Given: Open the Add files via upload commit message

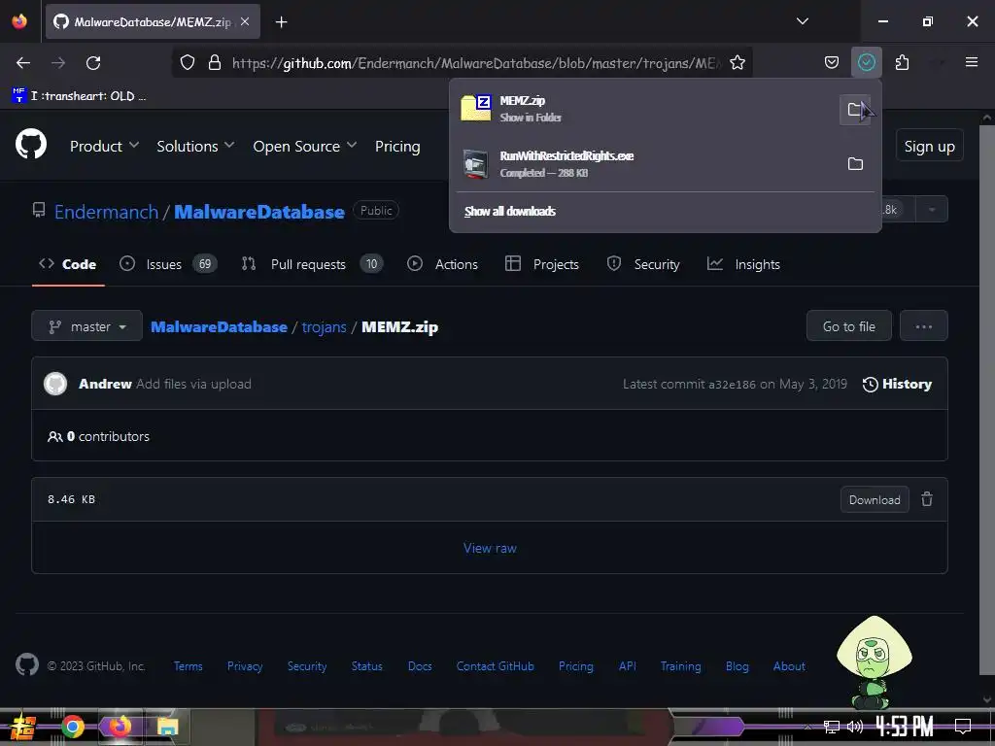Looking at the screenshot, I should pos(193,384).
